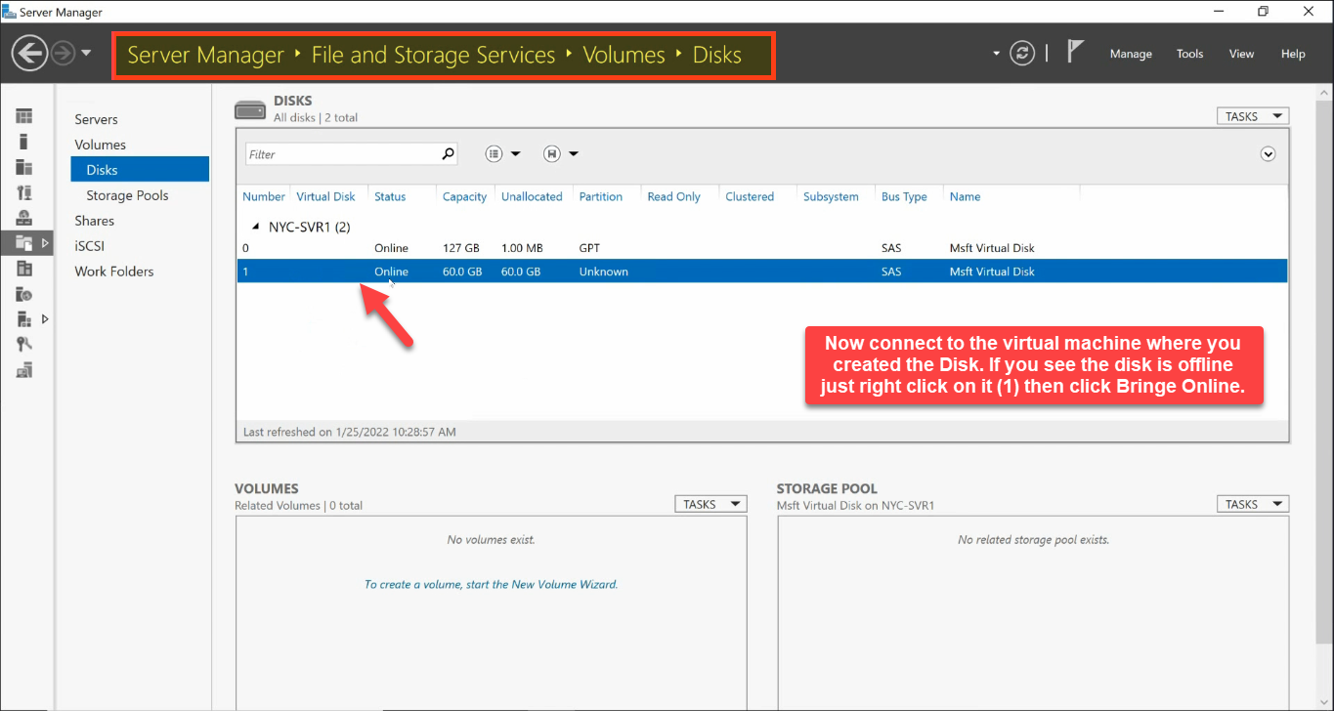Select the key-shaped activation sidebar icon
Screen dimensions: 1334x711
[24, 344]
